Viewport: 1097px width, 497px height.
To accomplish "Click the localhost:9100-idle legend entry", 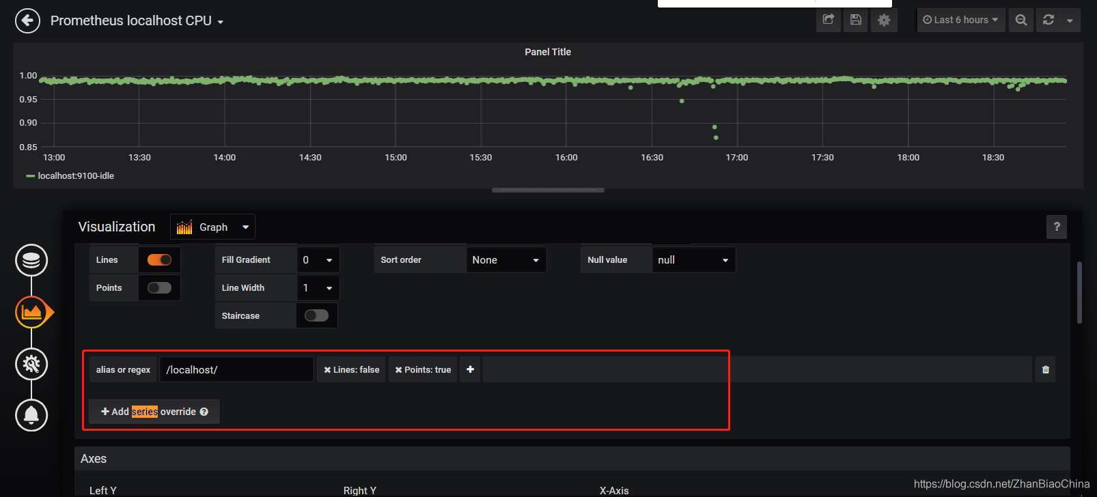I will point(76,176).
